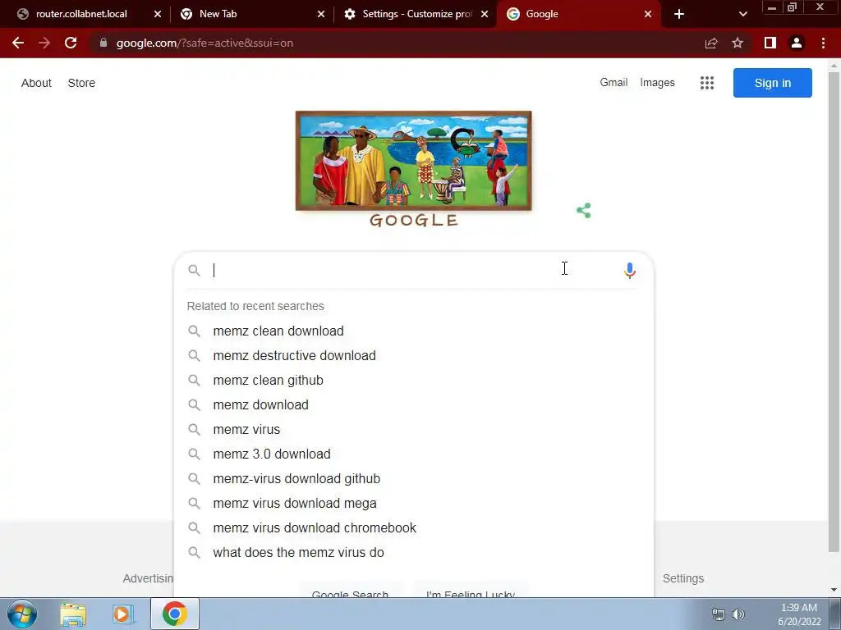
Task: Share this page via the share icon
Action: [x=711, y=43]
